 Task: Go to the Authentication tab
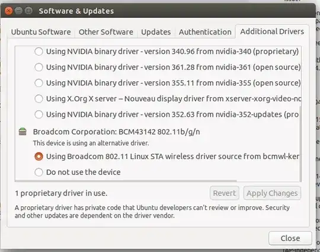(205, 32)
